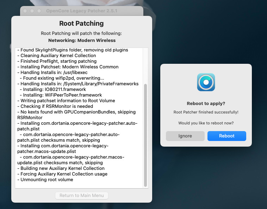Image resolution: width=267 pixels, height=209 pixels.
Task: Dismiss the prompt with the Ignore button
Action: pos(185,136)
